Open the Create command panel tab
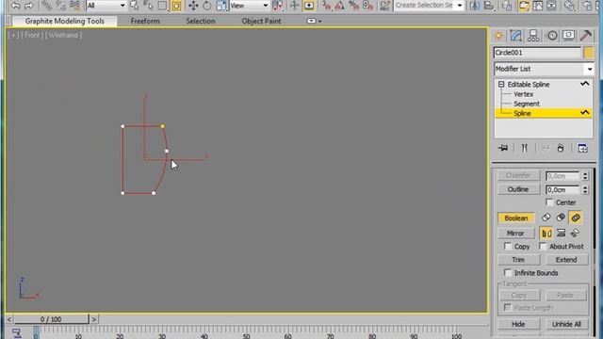Screen dimensions: 603x339 [x=498, y=36]
